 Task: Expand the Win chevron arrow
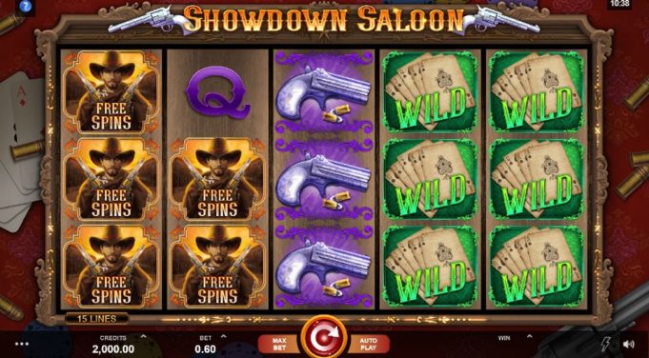pyautogui.click(x=529, y=336)
